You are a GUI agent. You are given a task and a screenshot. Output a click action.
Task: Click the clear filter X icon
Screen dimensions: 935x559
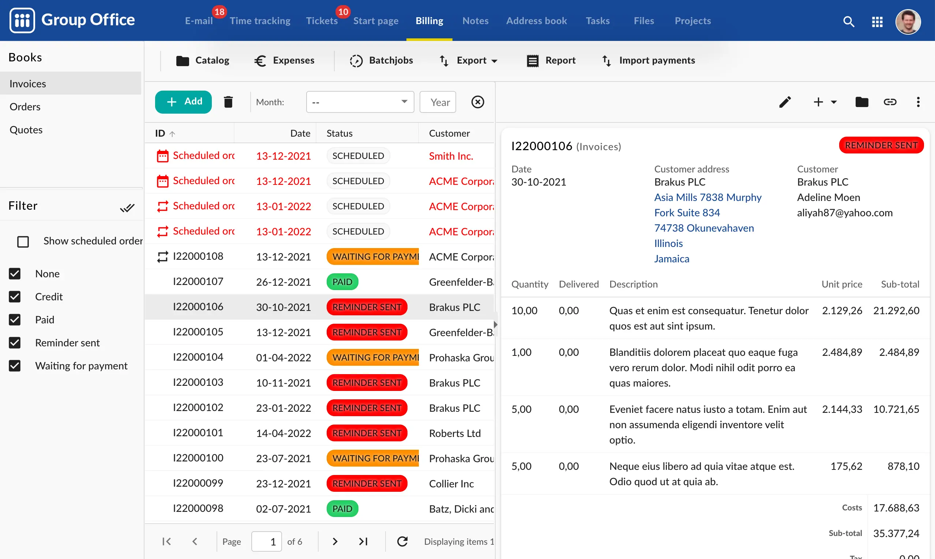477,102
